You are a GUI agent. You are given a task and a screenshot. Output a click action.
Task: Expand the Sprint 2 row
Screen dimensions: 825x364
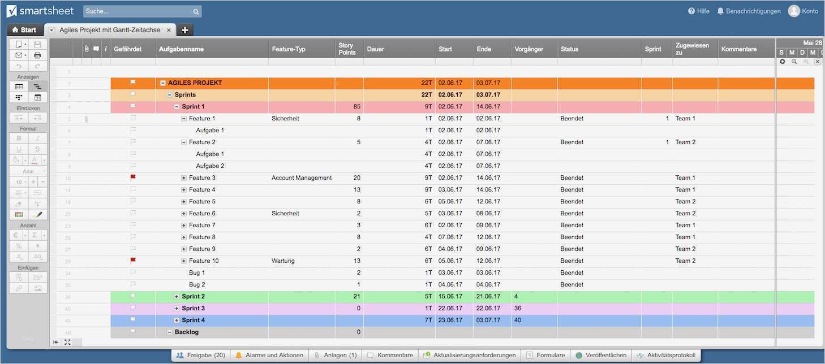click(x=177, y=297)
